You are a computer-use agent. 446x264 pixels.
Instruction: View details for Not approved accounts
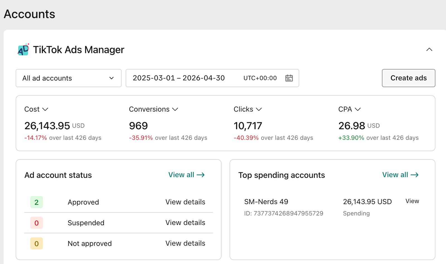(x=185, y=243)
